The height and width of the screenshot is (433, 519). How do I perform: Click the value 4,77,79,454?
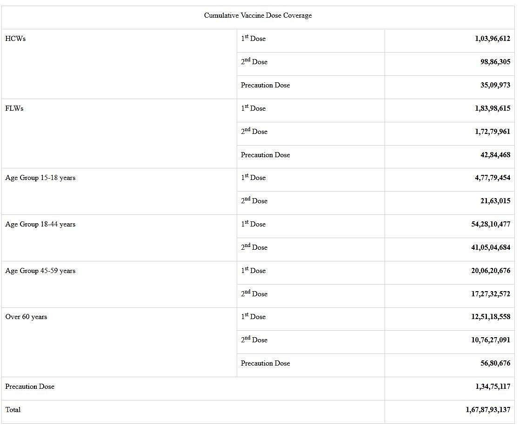(492, 178)
